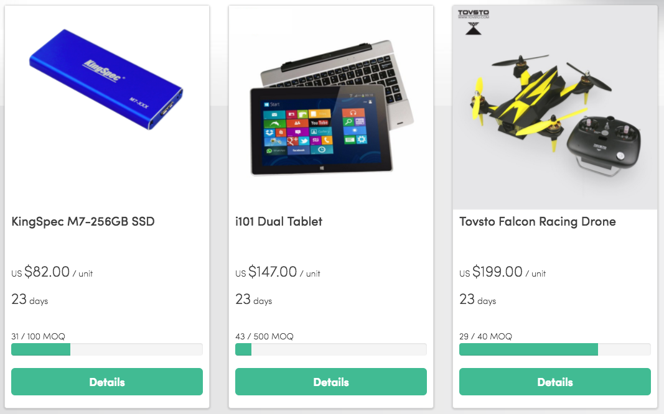
Task: Click the drone remote controller in the image
Action: tap(604, 146)
